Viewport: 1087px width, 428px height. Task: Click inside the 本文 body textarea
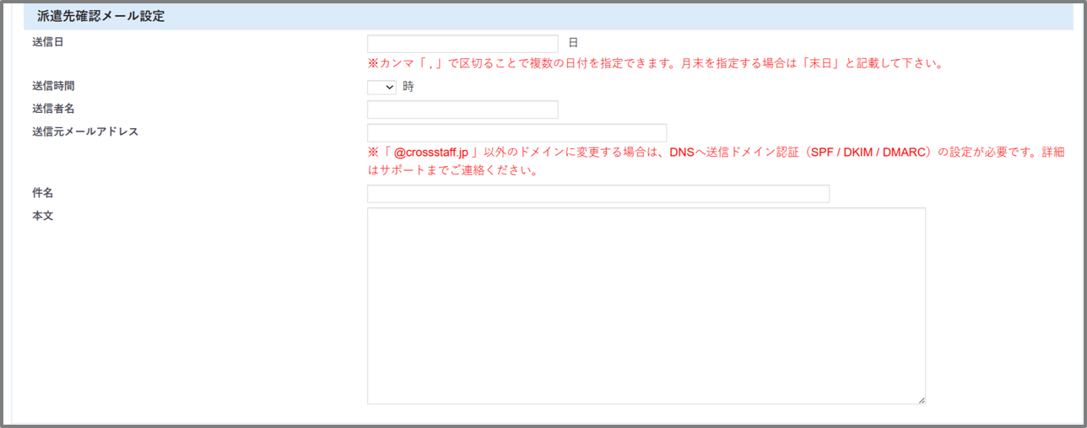(646, 306)
